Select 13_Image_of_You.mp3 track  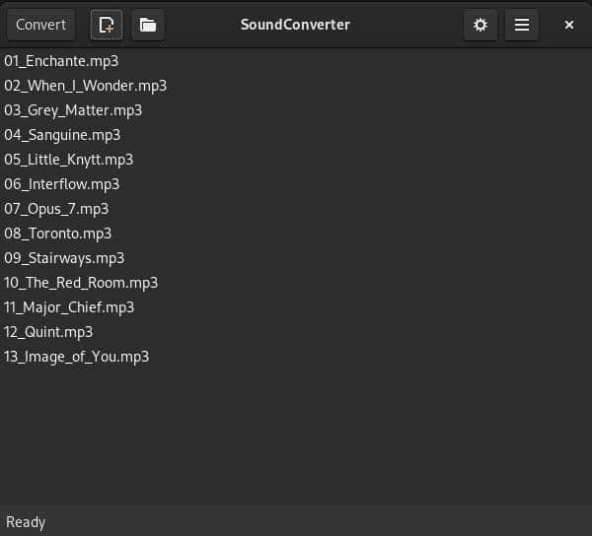pos(76,357)
